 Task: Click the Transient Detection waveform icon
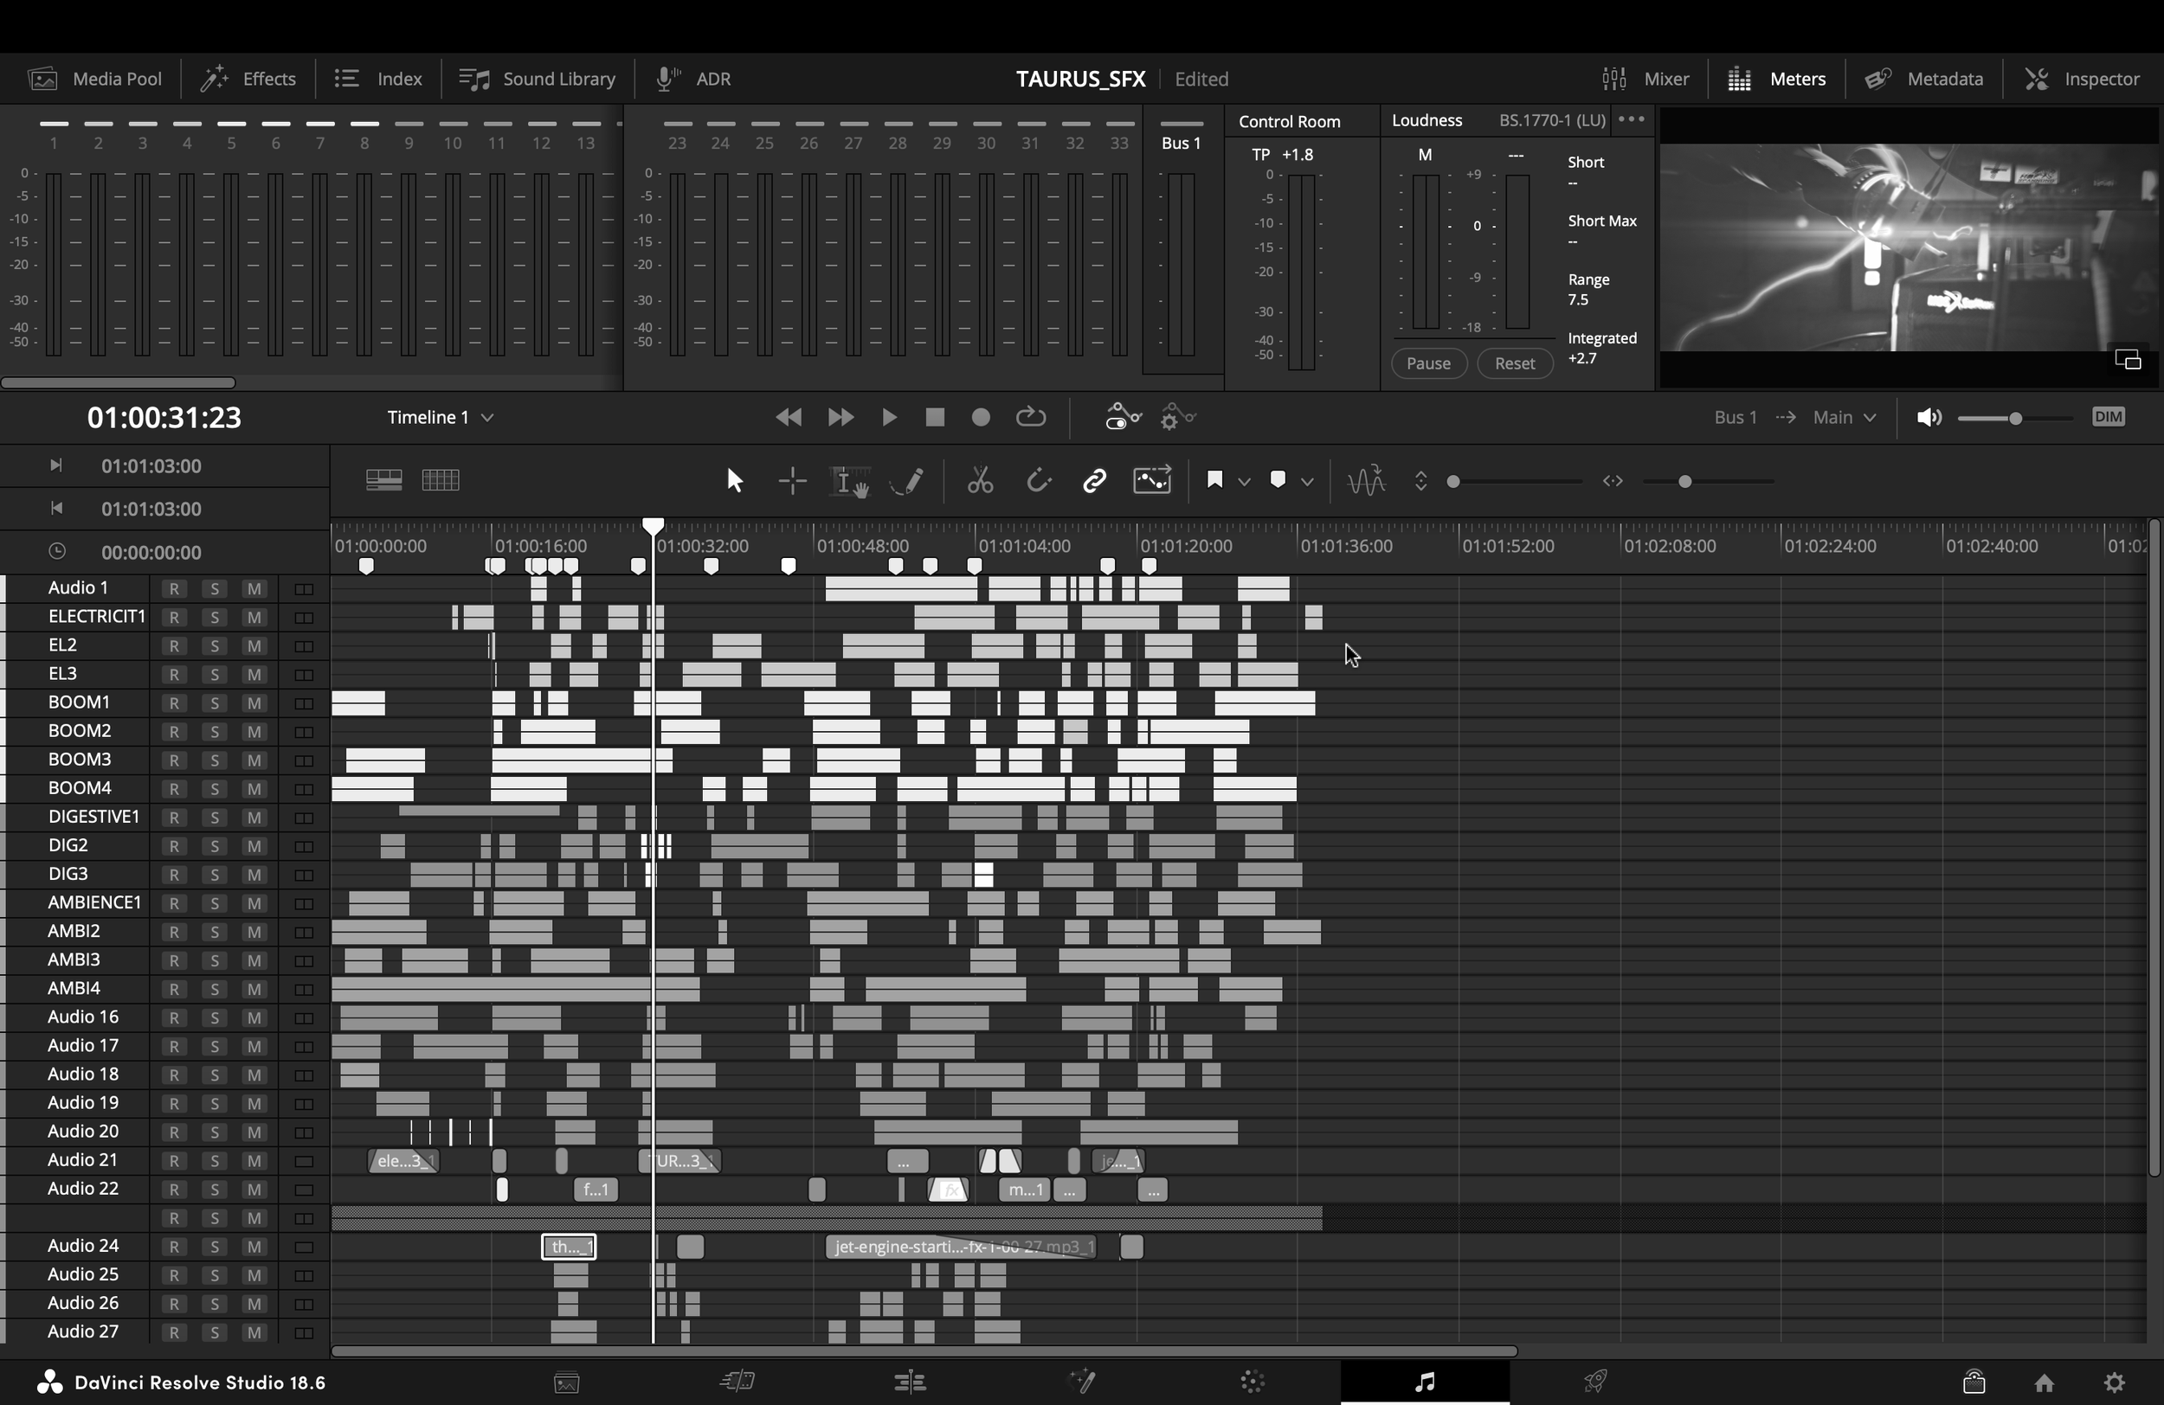pyautogui.click(x=1366, y=480)
